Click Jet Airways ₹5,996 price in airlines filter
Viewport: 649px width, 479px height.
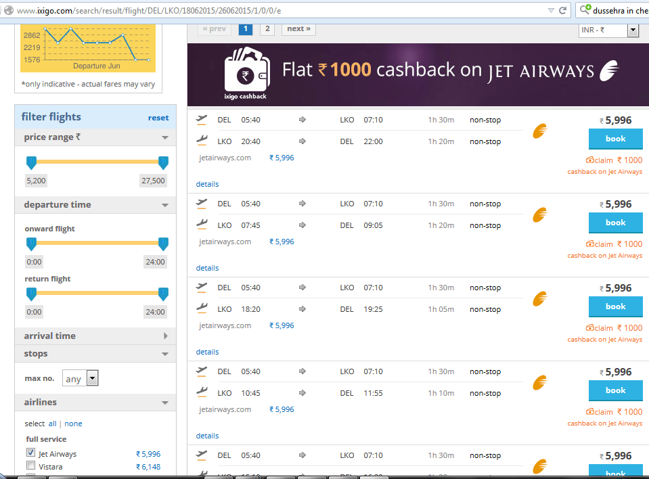[x=148, y=454]
